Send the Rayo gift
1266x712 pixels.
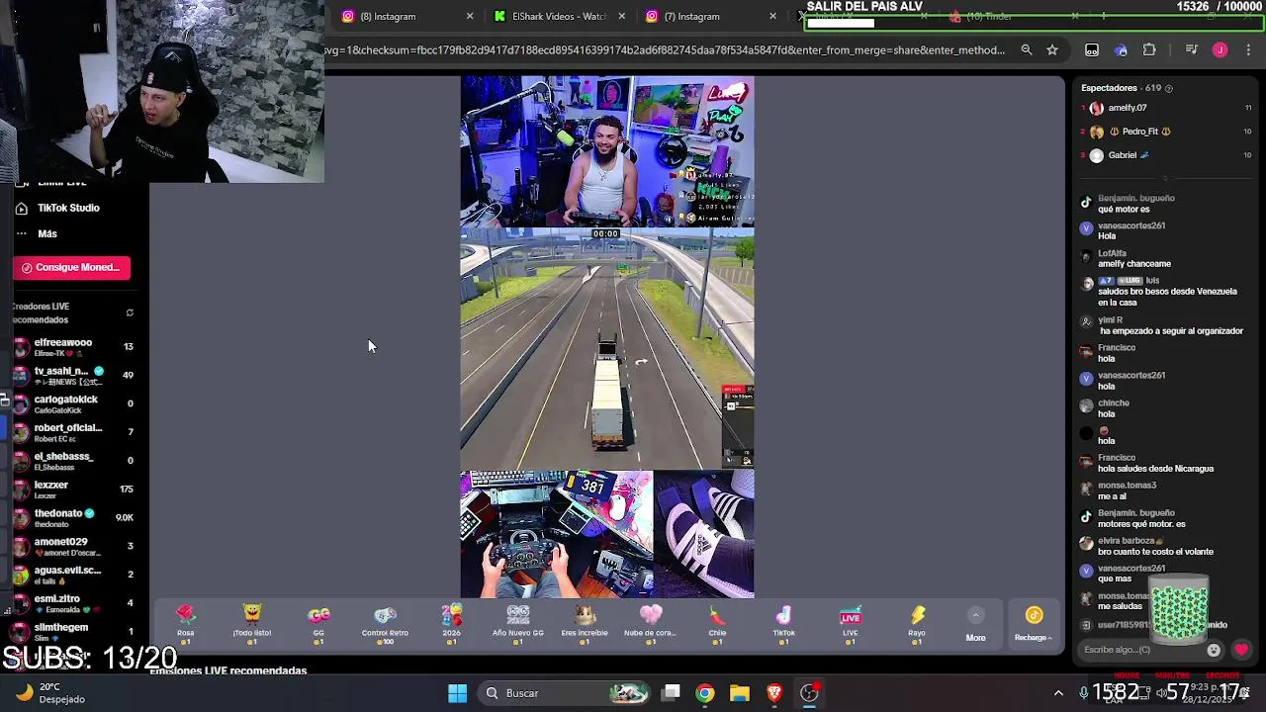point(917,625)
